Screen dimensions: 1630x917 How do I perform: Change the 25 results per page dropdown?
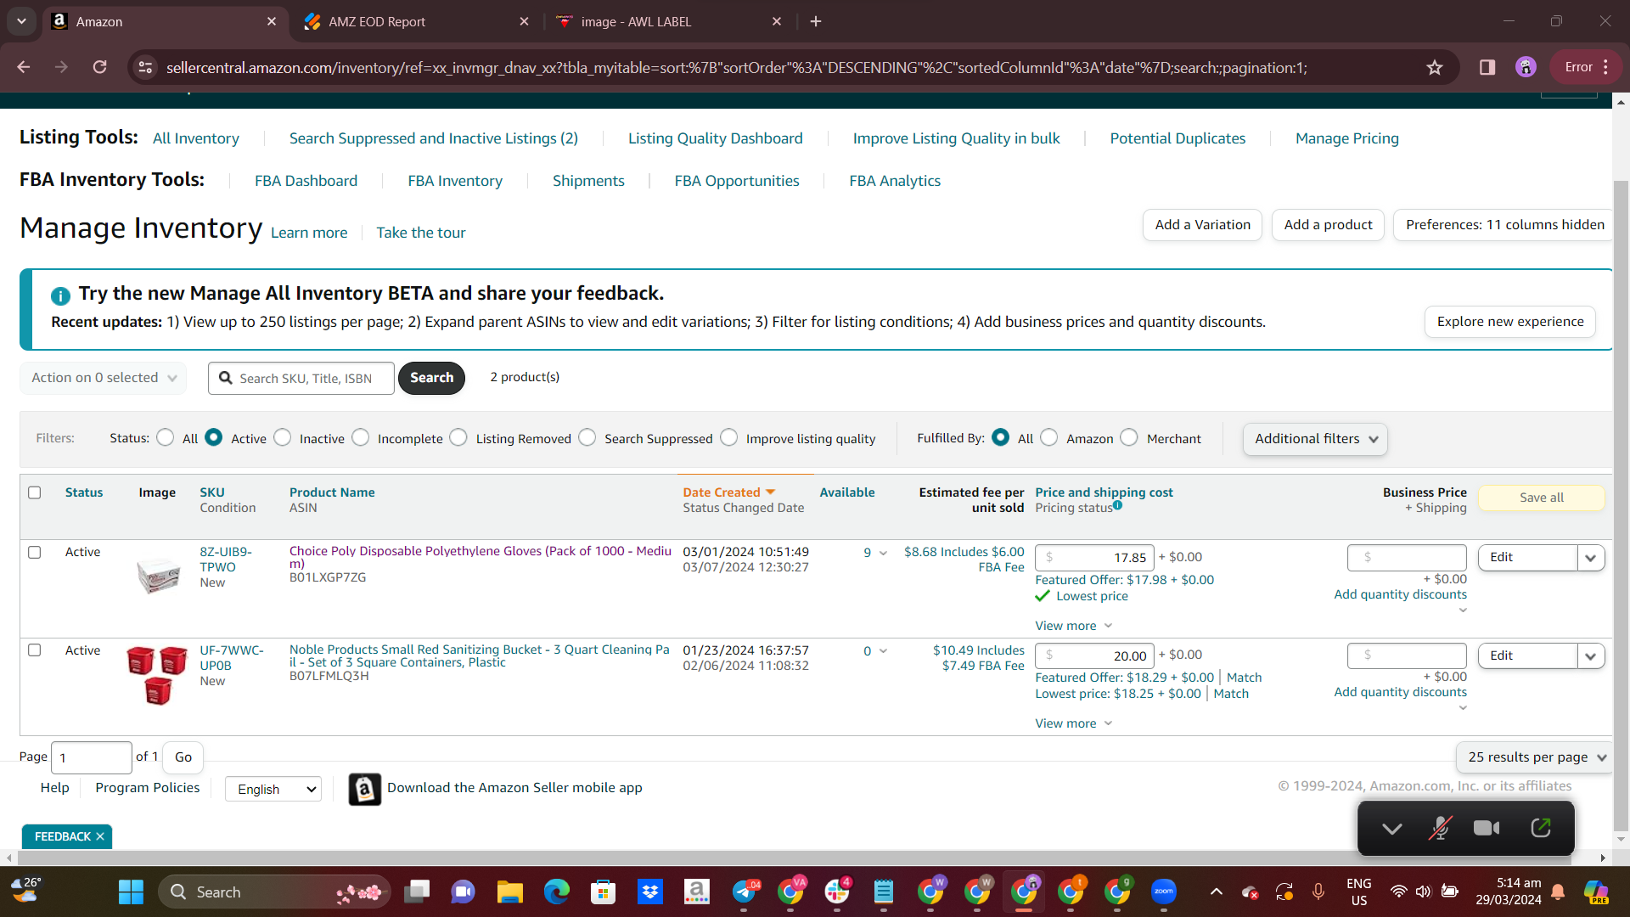click(1535, 757)
